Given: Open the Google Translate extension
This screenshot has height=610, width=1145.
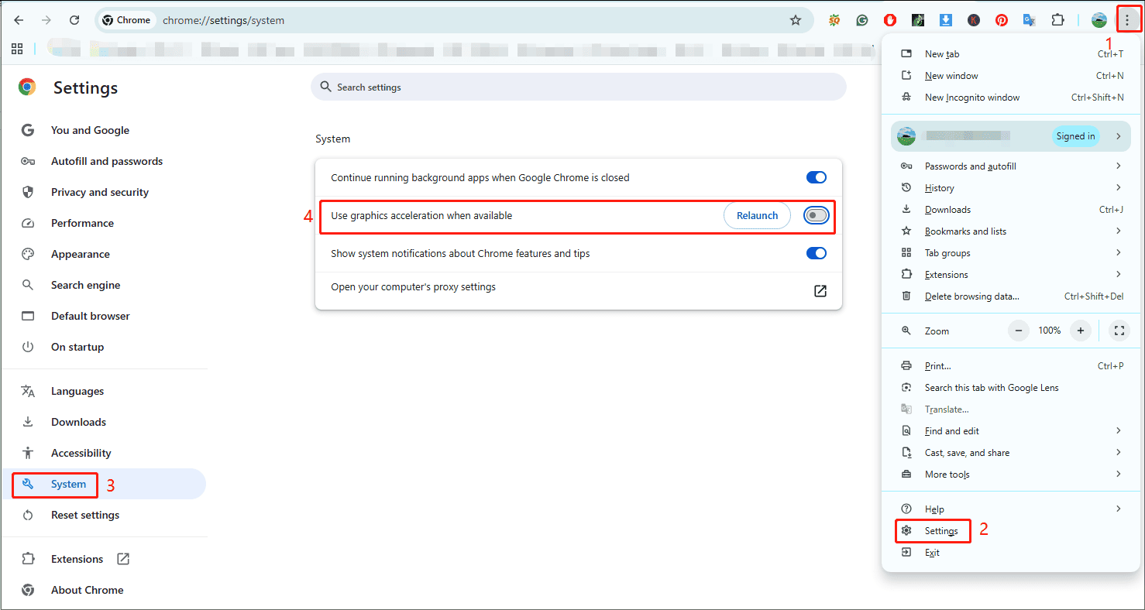Looking at the screenshot, I should pyautogui.click(x=1030, y=20).
